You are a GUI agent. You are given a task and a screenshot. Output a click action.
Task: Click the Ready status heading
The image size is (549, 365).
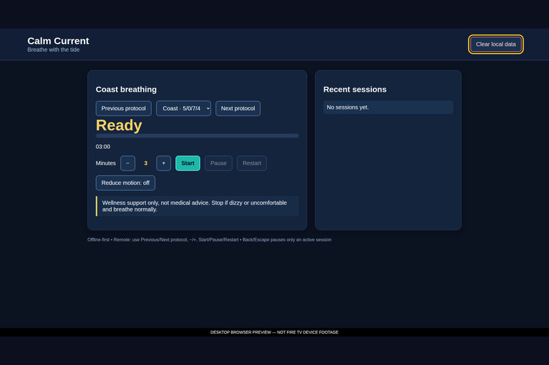(x=119, y=125)
